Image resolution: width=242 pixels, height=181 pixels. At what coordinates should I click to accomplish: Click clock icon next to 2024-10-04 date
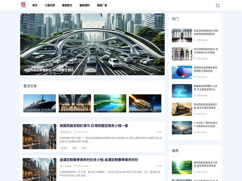(195, 172)
